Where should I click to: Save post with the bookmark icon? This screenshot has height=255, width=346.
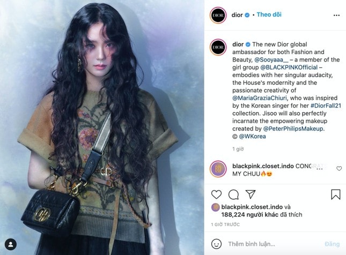click(x=336, y=194)
